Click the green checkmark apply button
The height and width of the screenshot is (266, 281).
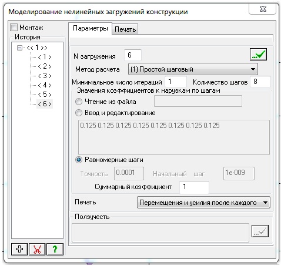[x=258, y=54]
